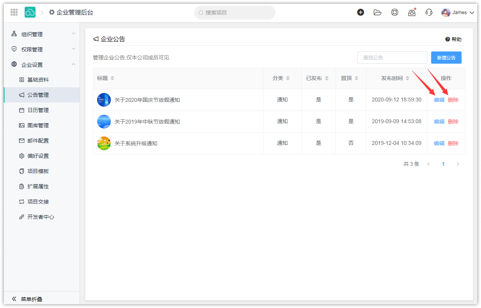
Task: Click the lifebuoy support icon
Action: click(395, 12)
